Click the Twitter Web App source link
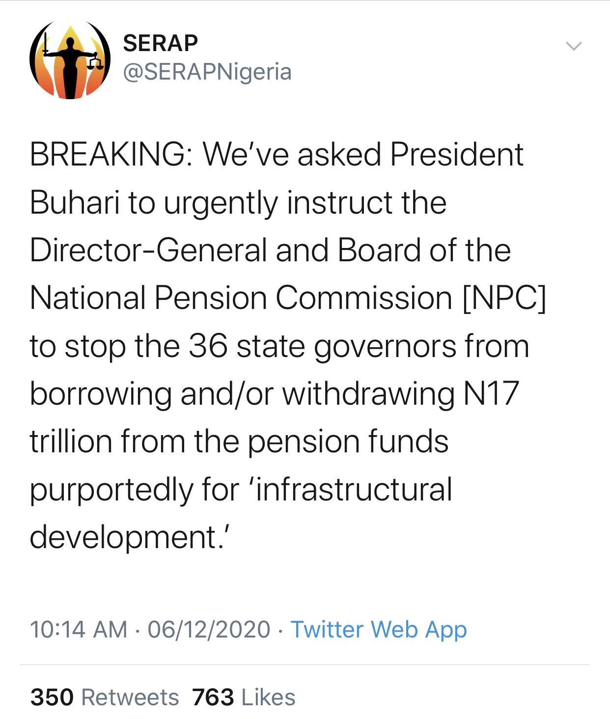Viewport: 610px width, 719px height. (x=378, y=630)
